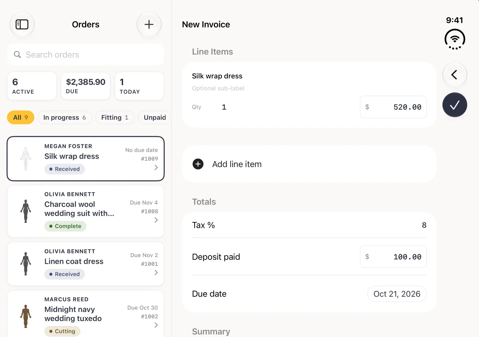Click the "Due Nov 4" text

144,203
